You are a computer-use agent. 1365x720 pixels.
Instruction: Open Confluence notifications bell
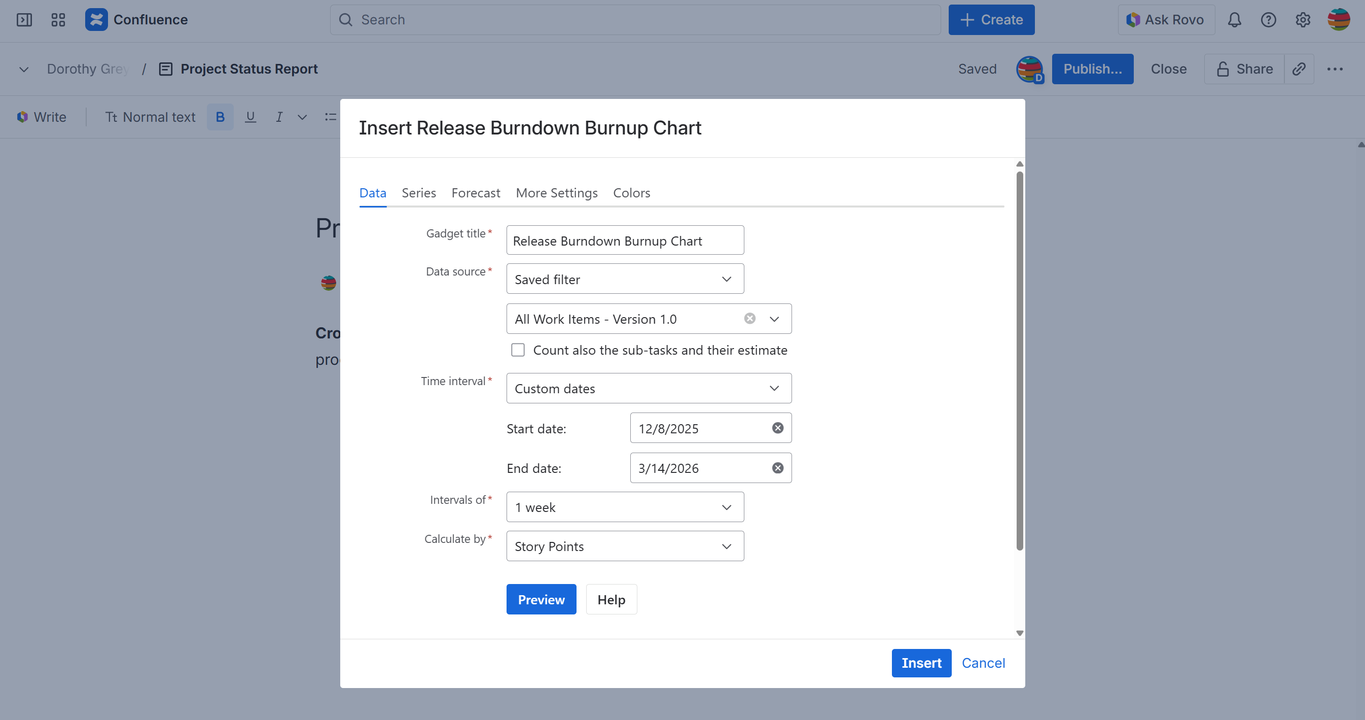tap(1235, 20)
